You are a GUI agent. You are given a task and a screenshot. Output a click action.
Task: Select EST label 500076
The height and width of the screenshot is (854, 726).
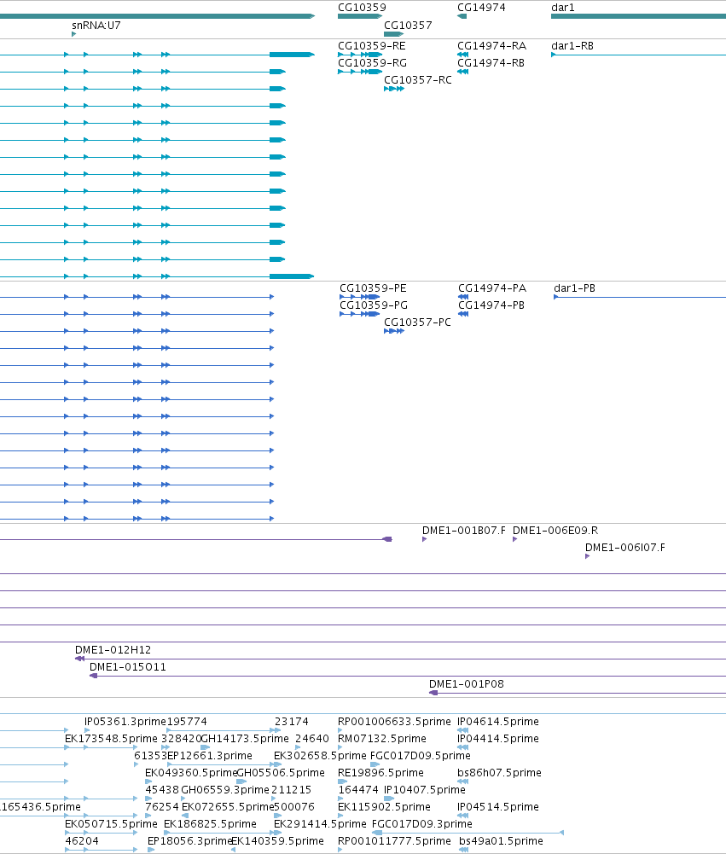pos(294,807)
